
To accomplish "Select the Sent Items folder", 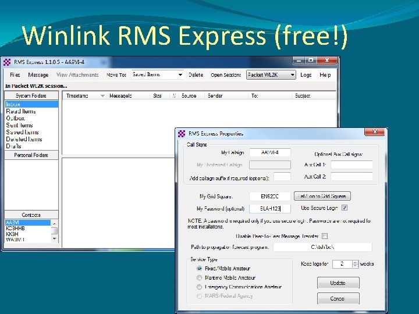I will 19,125.
